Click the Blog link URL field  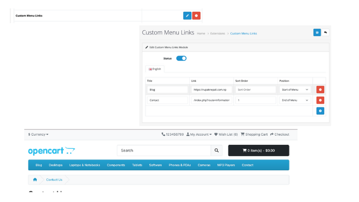(x=211, y=90)
